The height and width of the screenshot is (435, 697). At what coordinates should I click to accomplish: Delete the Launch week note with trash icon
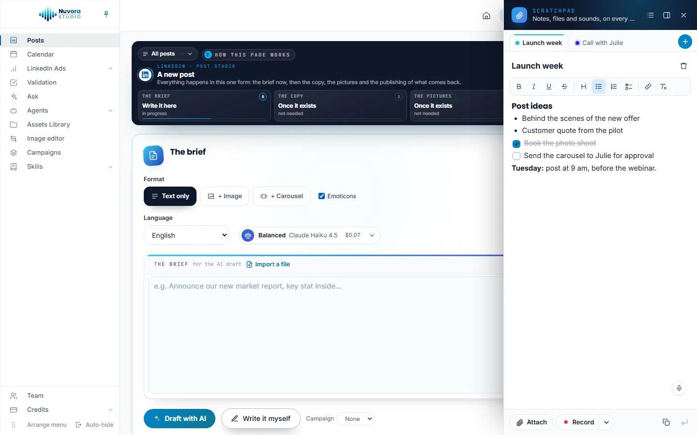click(683, 66)
